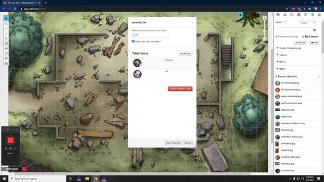This screenshot has height=182, width=324.
Task: Select the Premium Assets tab
Action: (x=287, y=36)
